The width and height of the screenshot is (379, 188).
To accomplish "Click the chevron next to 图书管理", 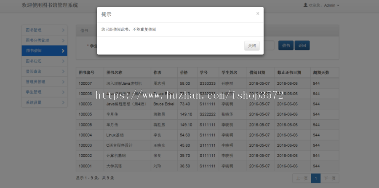I will [x=63, y=30].
